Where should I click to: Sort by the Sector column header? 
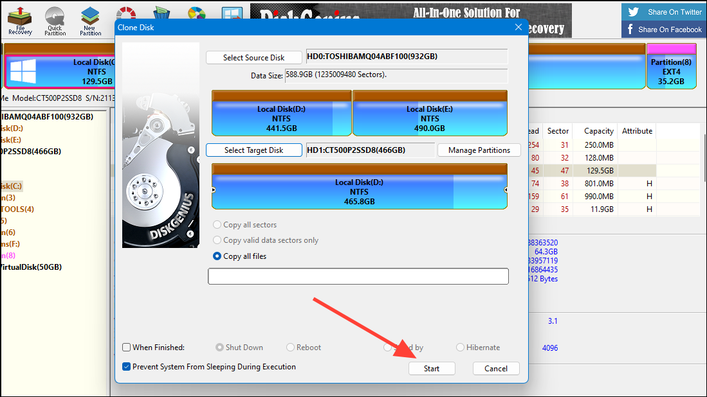(x=558, y=130)
